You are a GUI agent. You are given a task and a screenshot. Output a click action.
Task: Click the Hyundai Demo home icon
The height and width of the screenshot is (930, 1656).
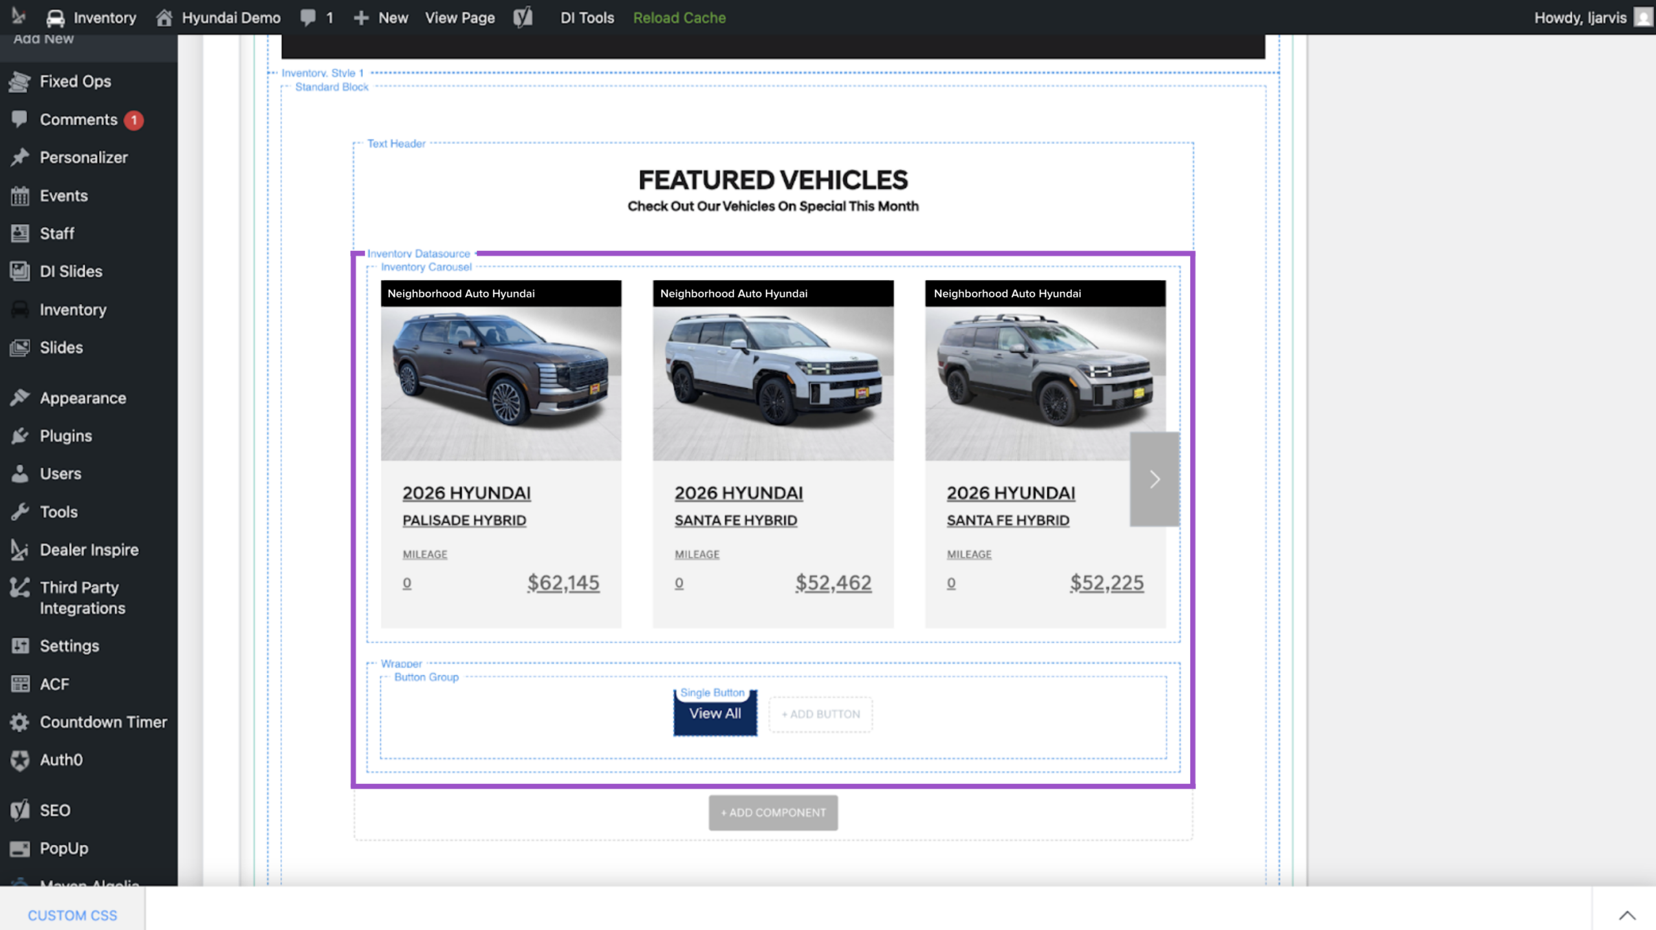[164, 18]
